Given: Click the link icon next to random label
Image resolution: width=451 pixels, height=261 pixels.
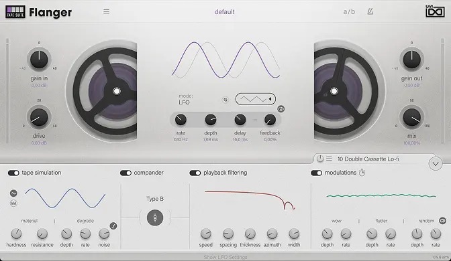Looking at the screenshot, I should point(443,221).
